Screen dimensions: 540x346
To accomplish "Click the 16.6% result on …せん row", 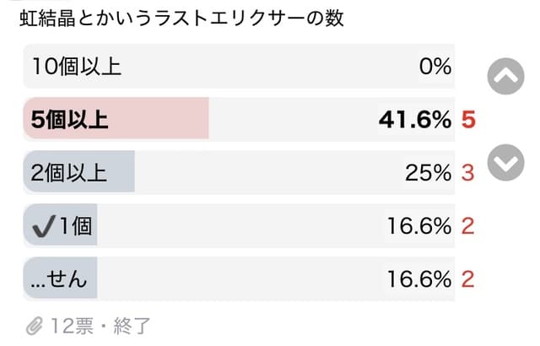I will point(420,278).
